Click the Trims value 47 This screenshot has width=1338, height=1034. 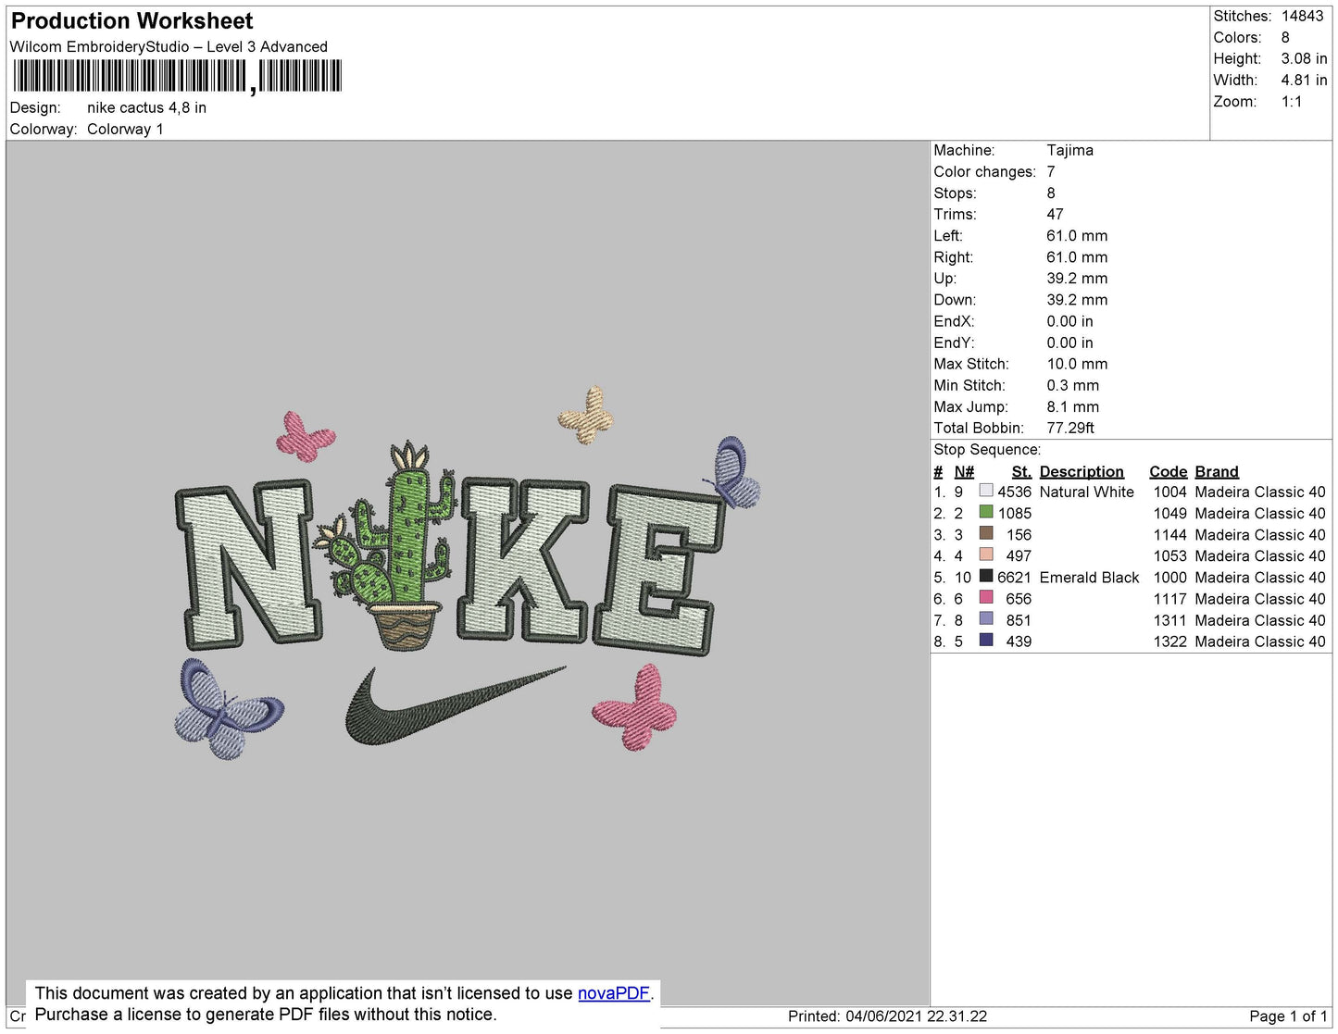pyautogui.click(x=1055, y=214)
